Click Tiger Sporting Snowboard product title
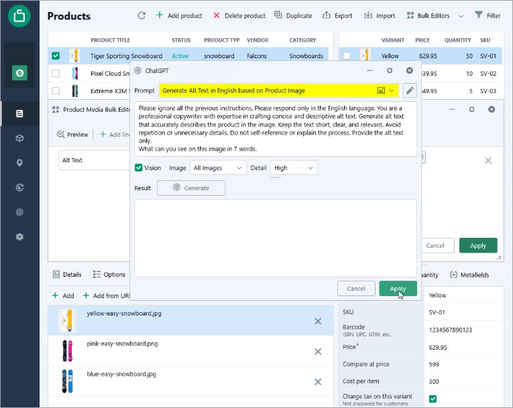Viewport: 513px width, 408px height. [x=126, y=56]
